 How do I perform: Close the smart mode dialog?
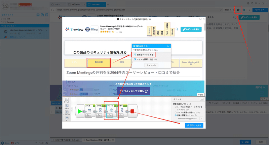[x=204, y=19]
